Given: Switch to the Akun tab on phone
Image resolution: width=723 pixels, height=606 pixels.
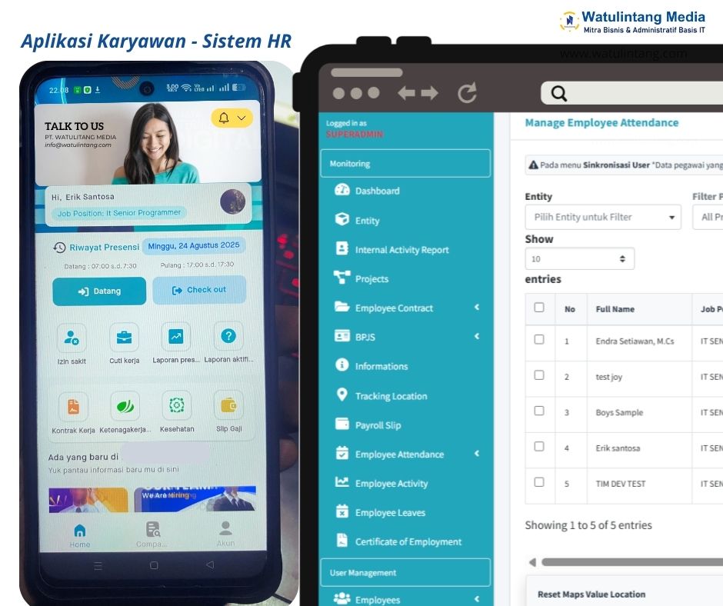Looking at the screenshot, I should coord(225,534).
